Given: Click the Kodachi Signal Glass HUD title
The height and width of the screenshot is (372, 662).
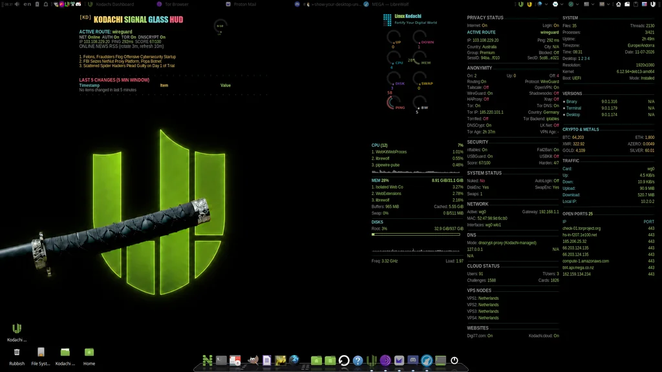Looking at the screenshot, I should pyautogui.click(x=138, y=19).
